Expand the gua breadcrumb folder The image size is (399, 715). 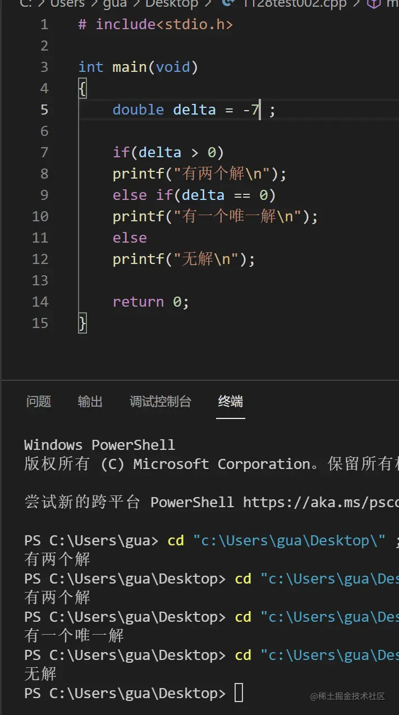click(115, 3)
